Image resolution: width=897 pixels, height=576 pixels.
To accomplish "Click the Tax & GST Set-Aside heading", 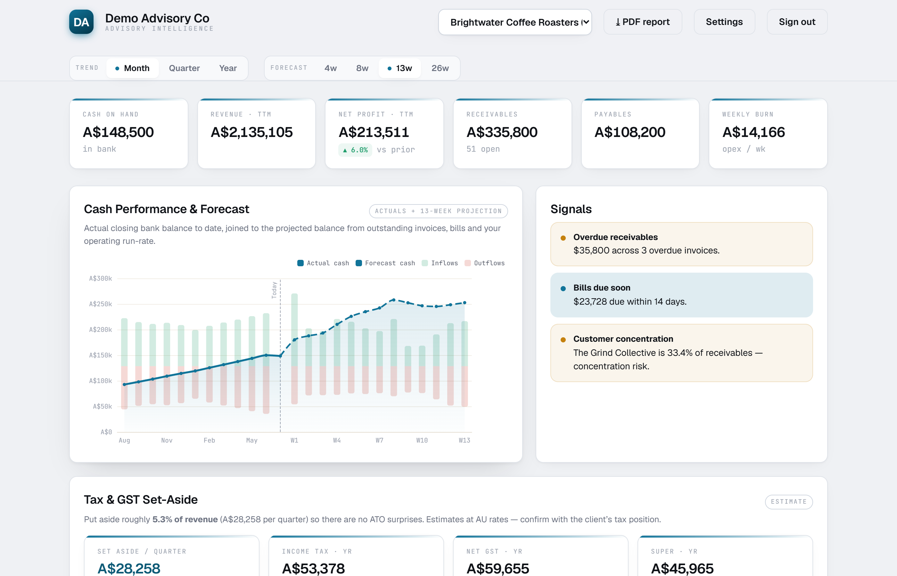I will point(141,500).
